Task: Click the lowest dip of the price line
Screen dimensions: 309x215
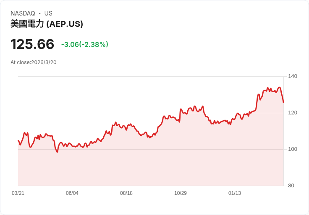Action: pyautogui.click(x=57, y=152)
